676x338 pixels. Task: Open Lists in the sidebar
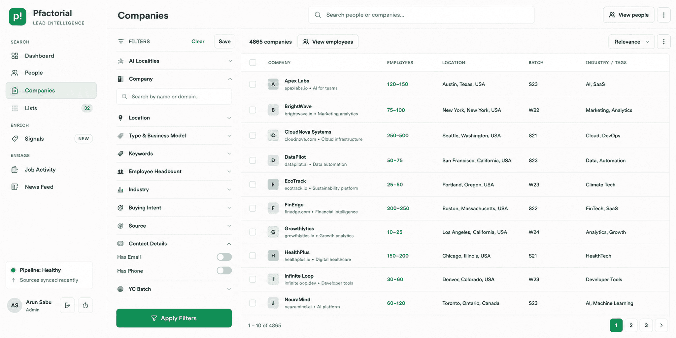51,108
